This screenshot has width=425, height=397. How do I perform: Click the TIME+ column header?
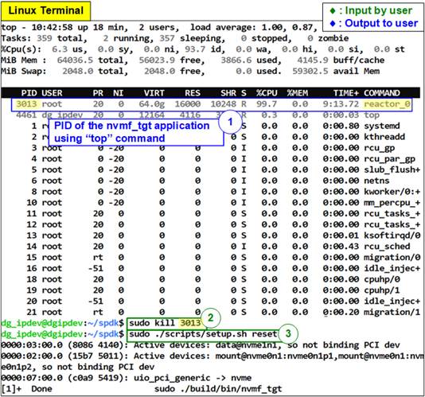346,93
